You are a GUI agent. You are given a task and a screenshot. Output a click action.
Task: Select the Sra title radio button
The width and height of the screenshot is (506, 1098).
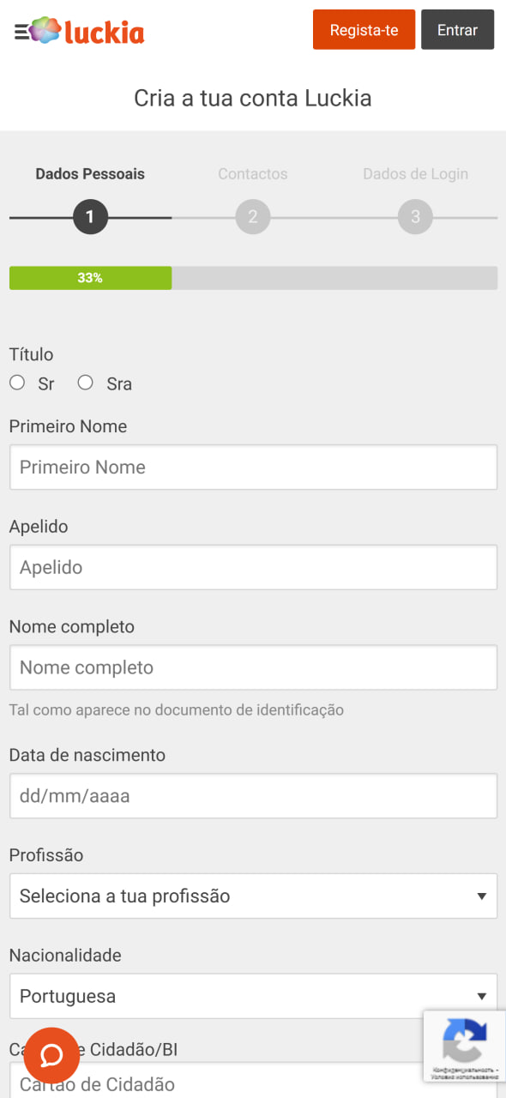[x=85, y=383]
